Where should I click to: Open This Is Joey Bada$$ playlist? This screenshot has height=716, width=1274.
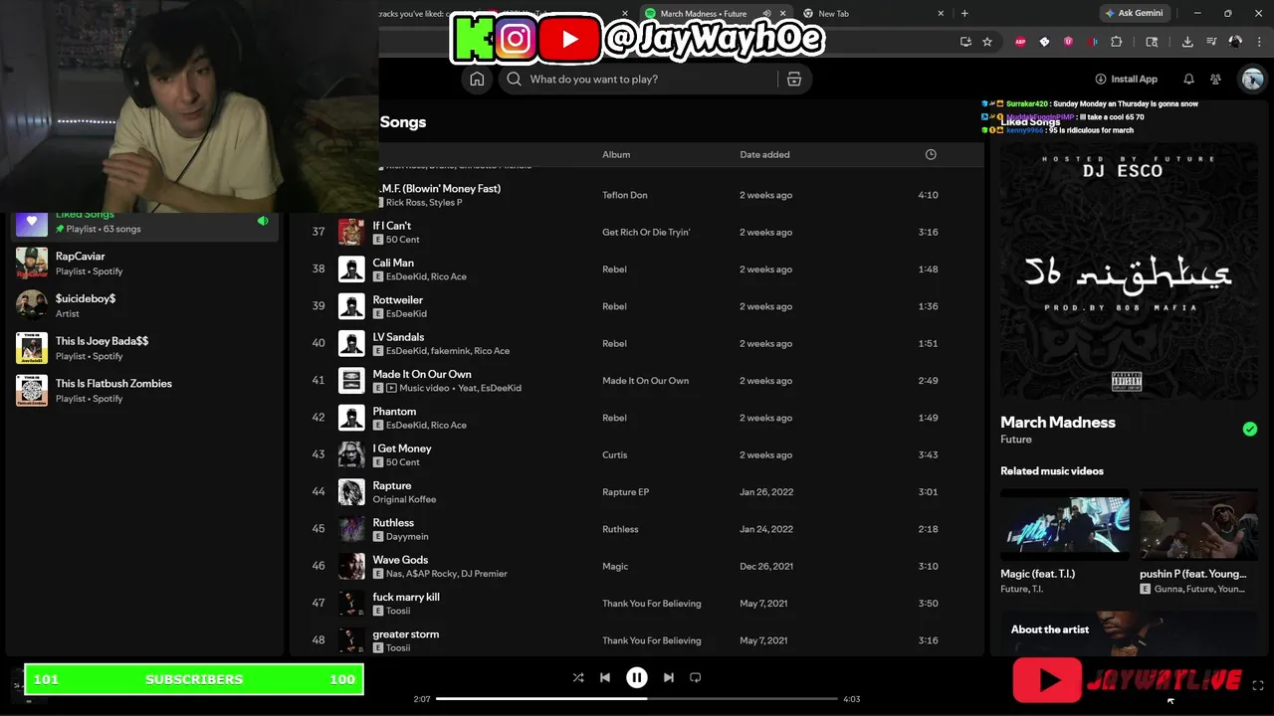(145, 348)
